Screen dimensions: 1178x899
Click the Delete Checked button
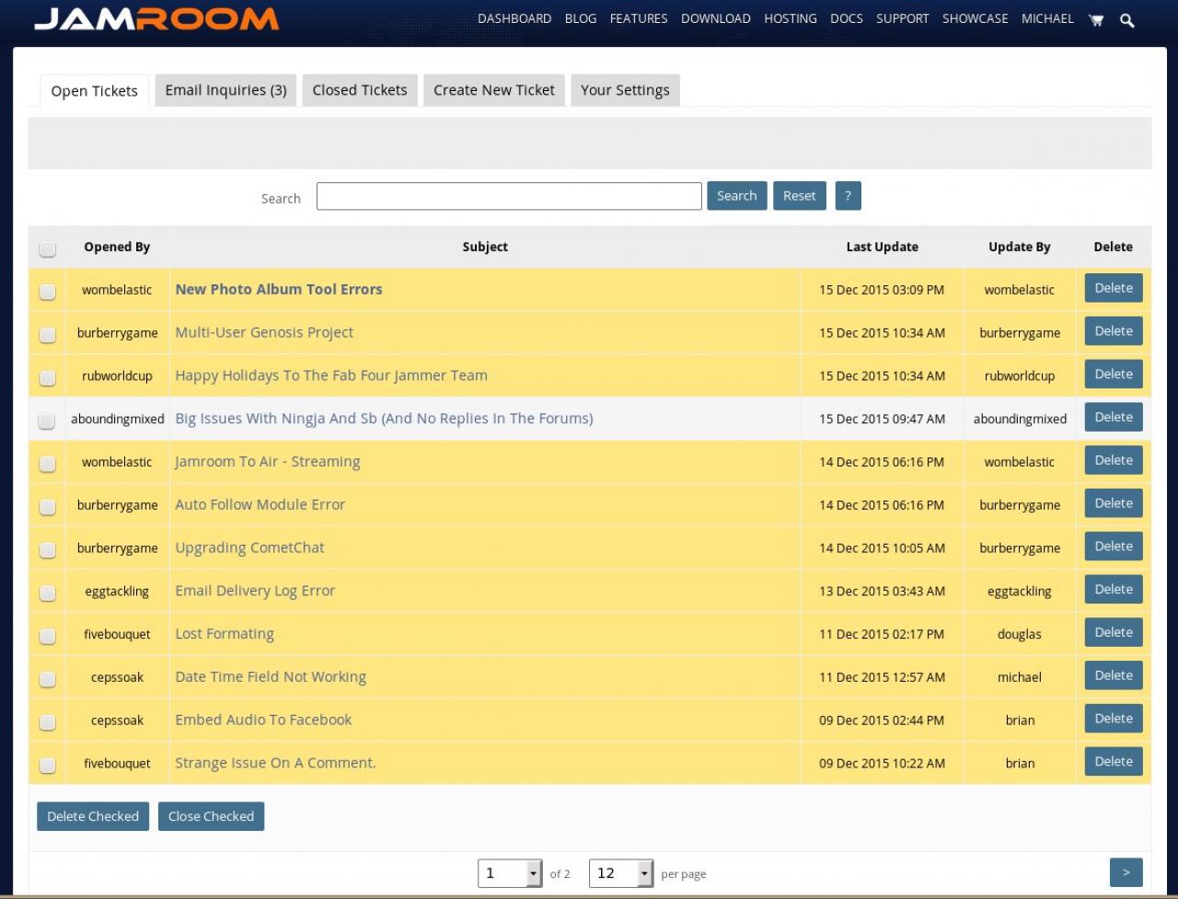tap(93, 816)
